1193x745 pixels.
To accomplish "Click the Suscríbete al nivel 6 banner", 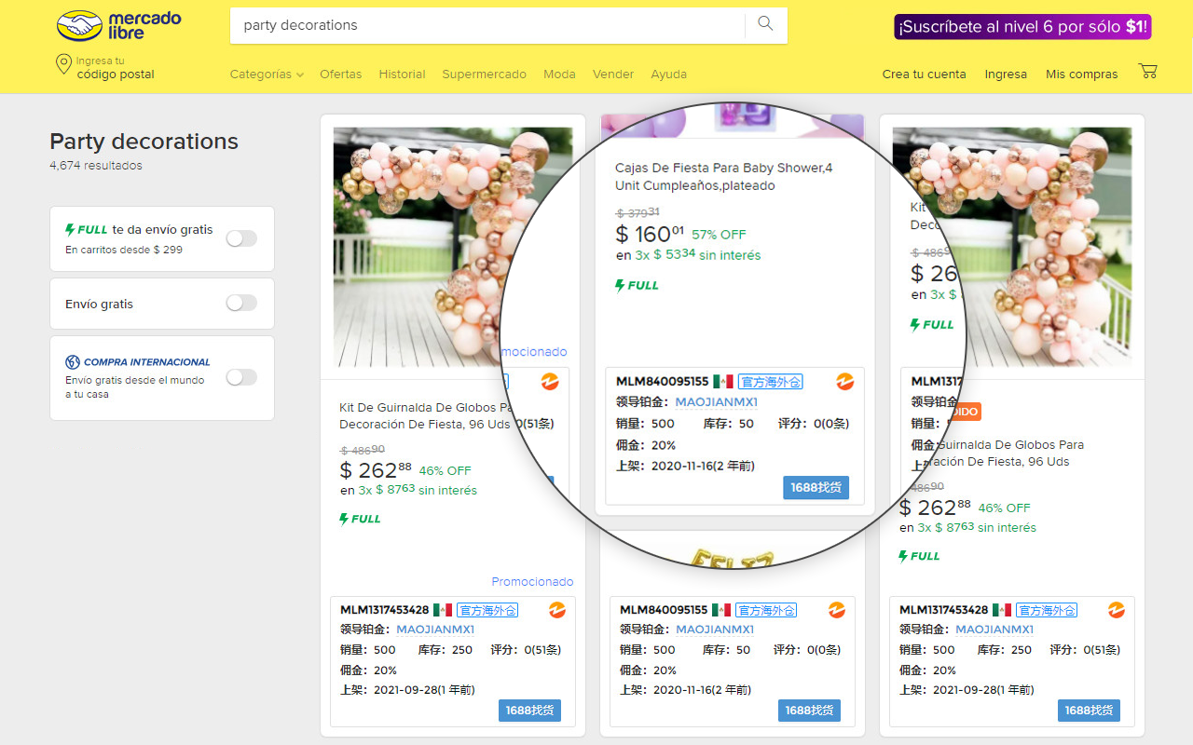I will [1022, 26].
